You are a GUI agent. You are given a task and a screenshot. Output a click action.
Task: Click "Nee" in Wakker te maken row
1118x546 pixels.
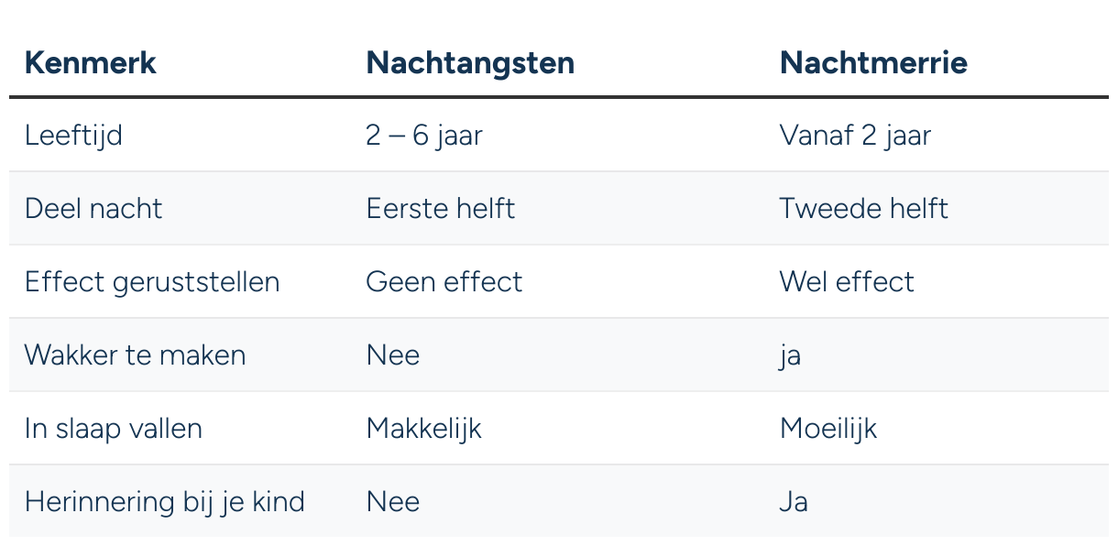(393, 355)
